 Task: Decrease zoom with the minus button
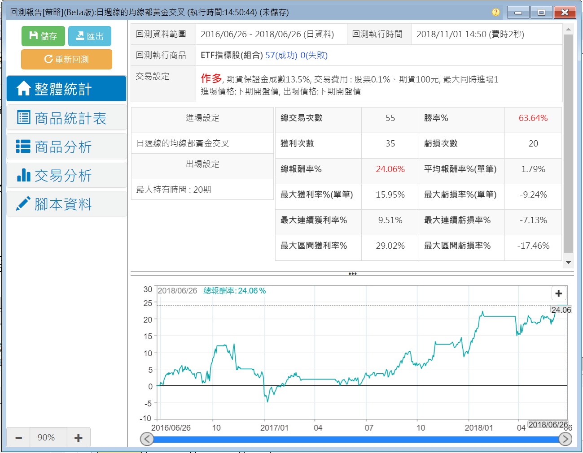coord(18,438)
